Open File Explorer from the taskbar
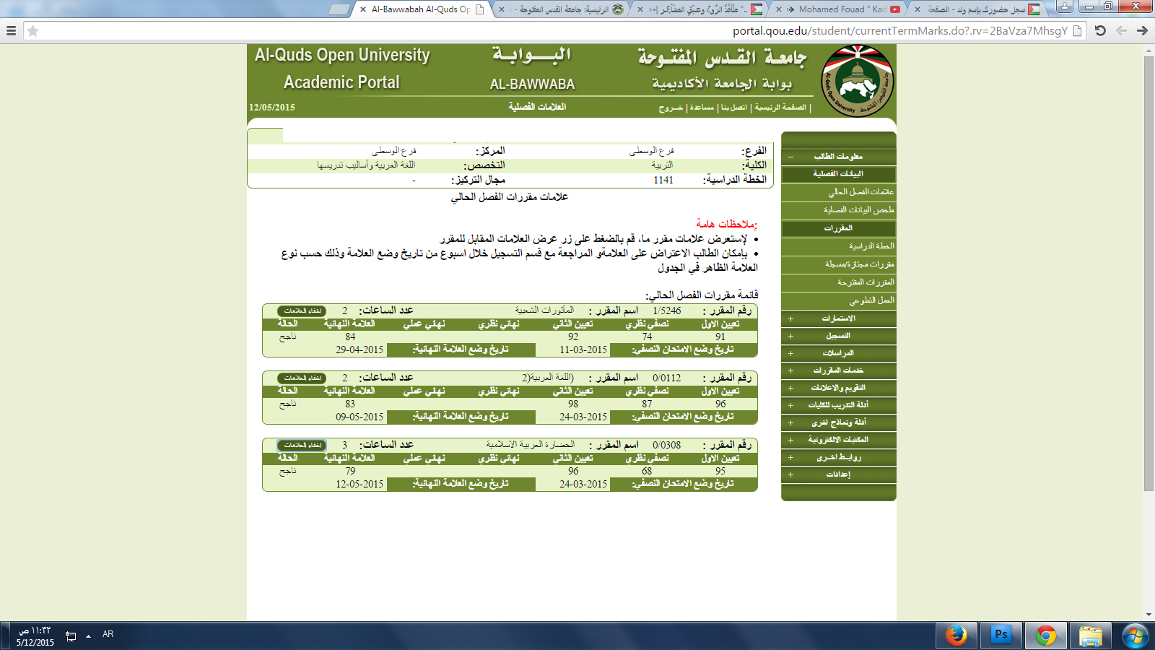Screen dimensions: 1155x650 pos(1090,636)
